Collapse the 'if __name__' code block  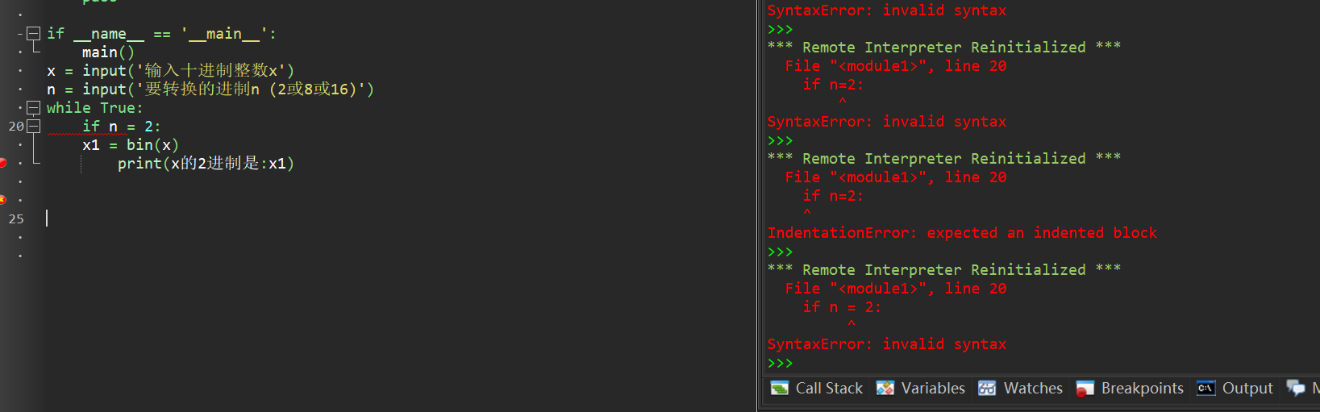(34, 34)
